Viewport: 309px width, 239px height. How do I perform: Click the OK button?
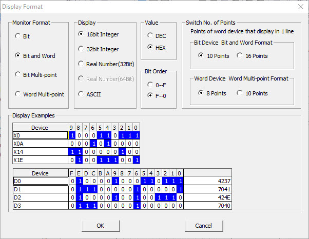pyautogui.click(x=101, y=226)
